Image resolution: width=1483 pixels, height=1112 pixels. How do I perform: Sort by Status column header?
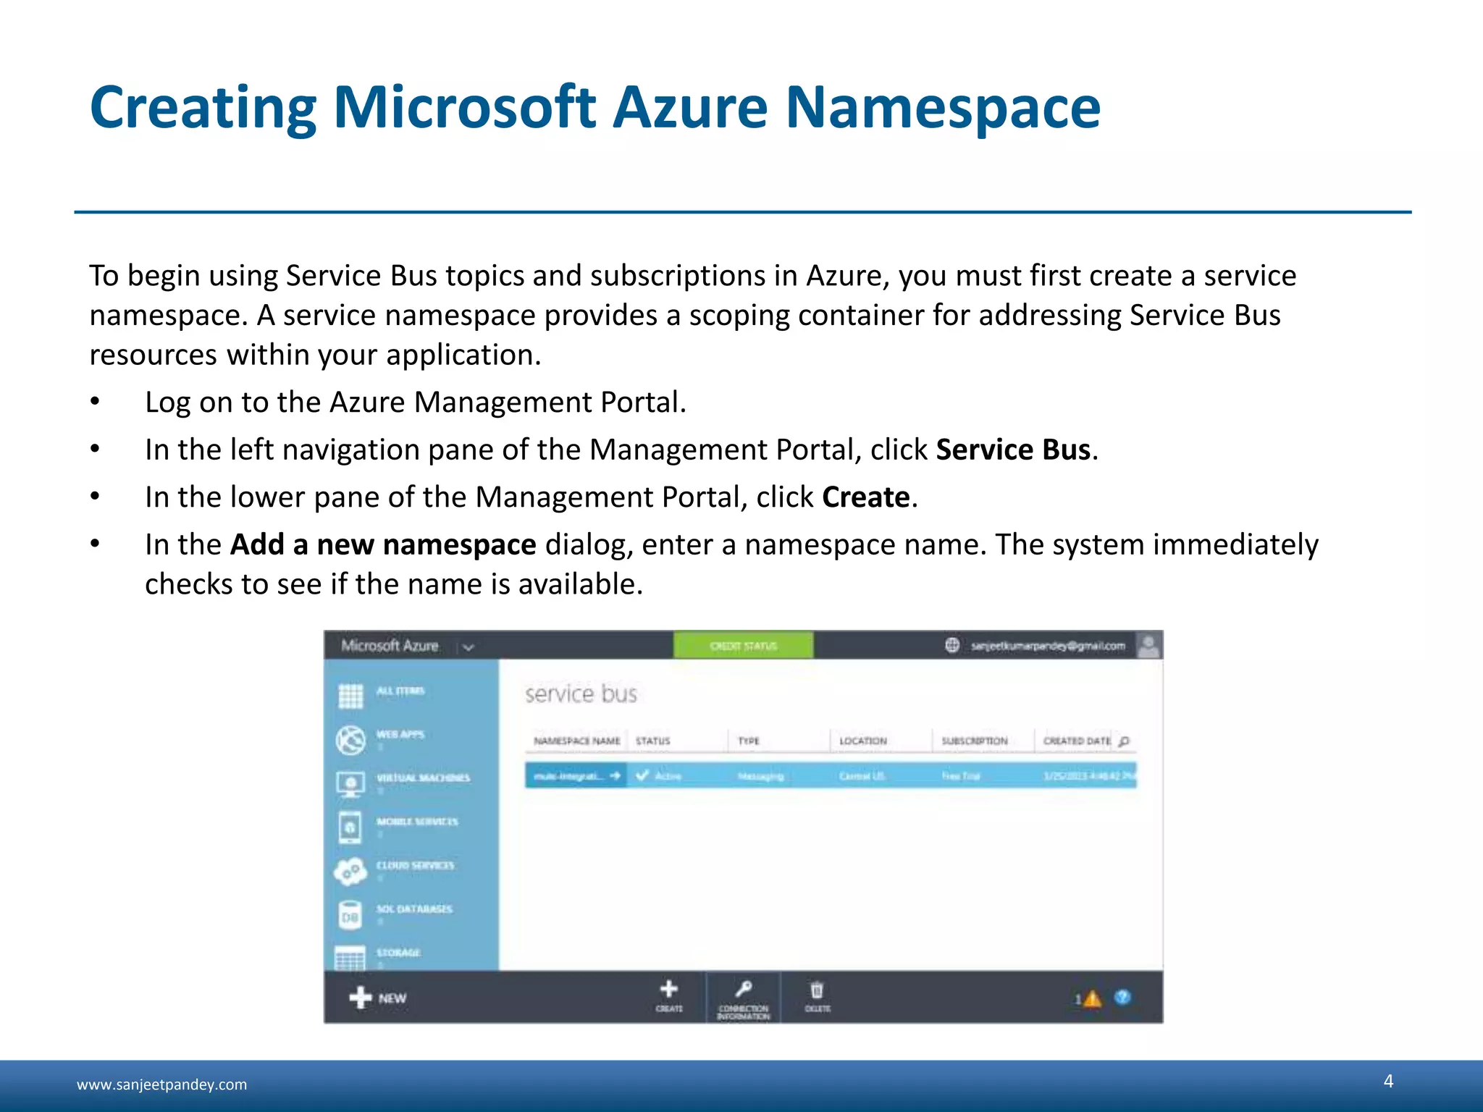[652, 741]
